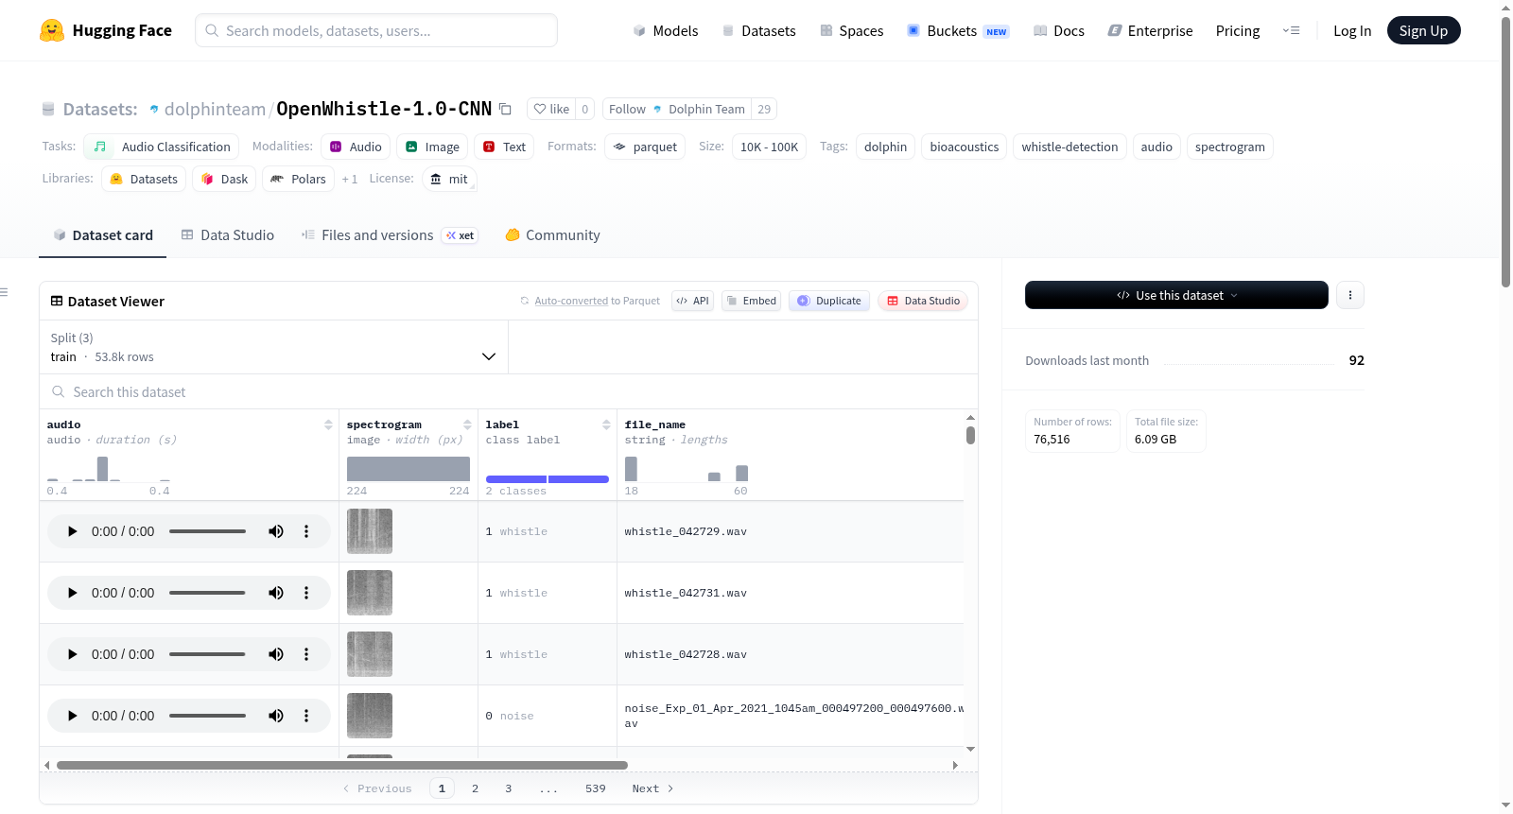Mute audio in whistle_042729.wav row
Screen dimensions: 1513x814
coord(276,531)
